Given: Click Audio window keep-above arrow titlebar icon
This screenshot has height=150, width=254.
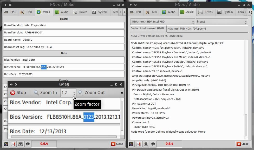Looking at the screenshot, I should coord(131,5).
